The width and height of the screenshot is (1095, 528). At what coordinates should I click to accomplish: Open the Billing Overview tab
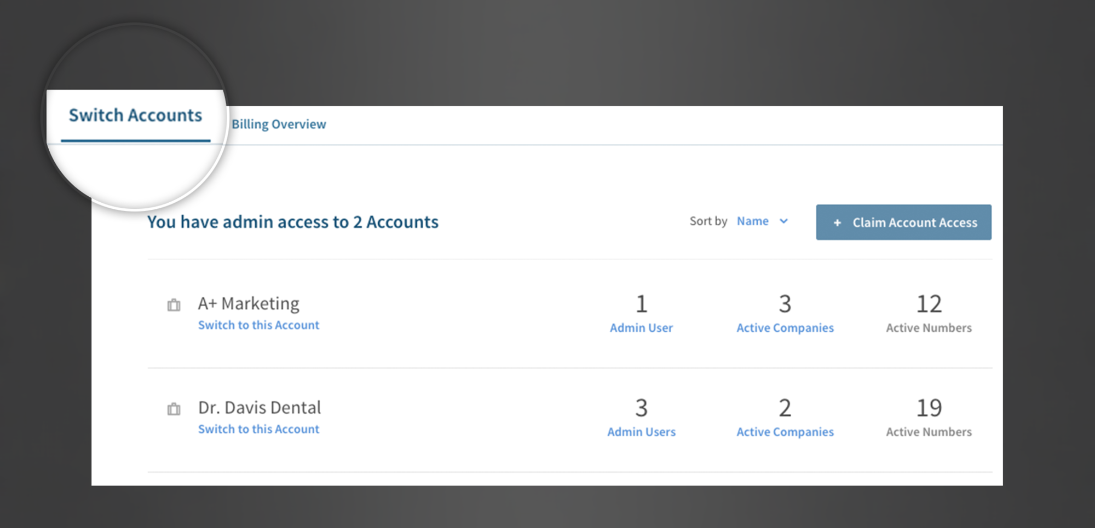[x=279, y=125]
